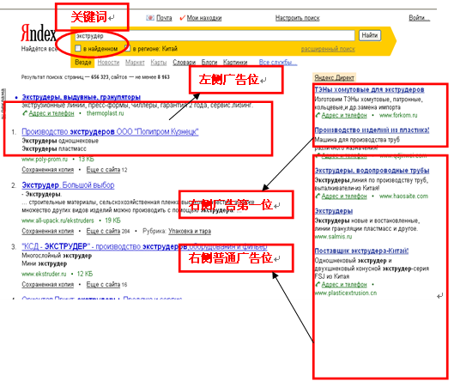
Task: Open result 'Производство экструдеров ООО Полипром Кузнецк'
Action: pyautogui.click(x=110, y=132)
